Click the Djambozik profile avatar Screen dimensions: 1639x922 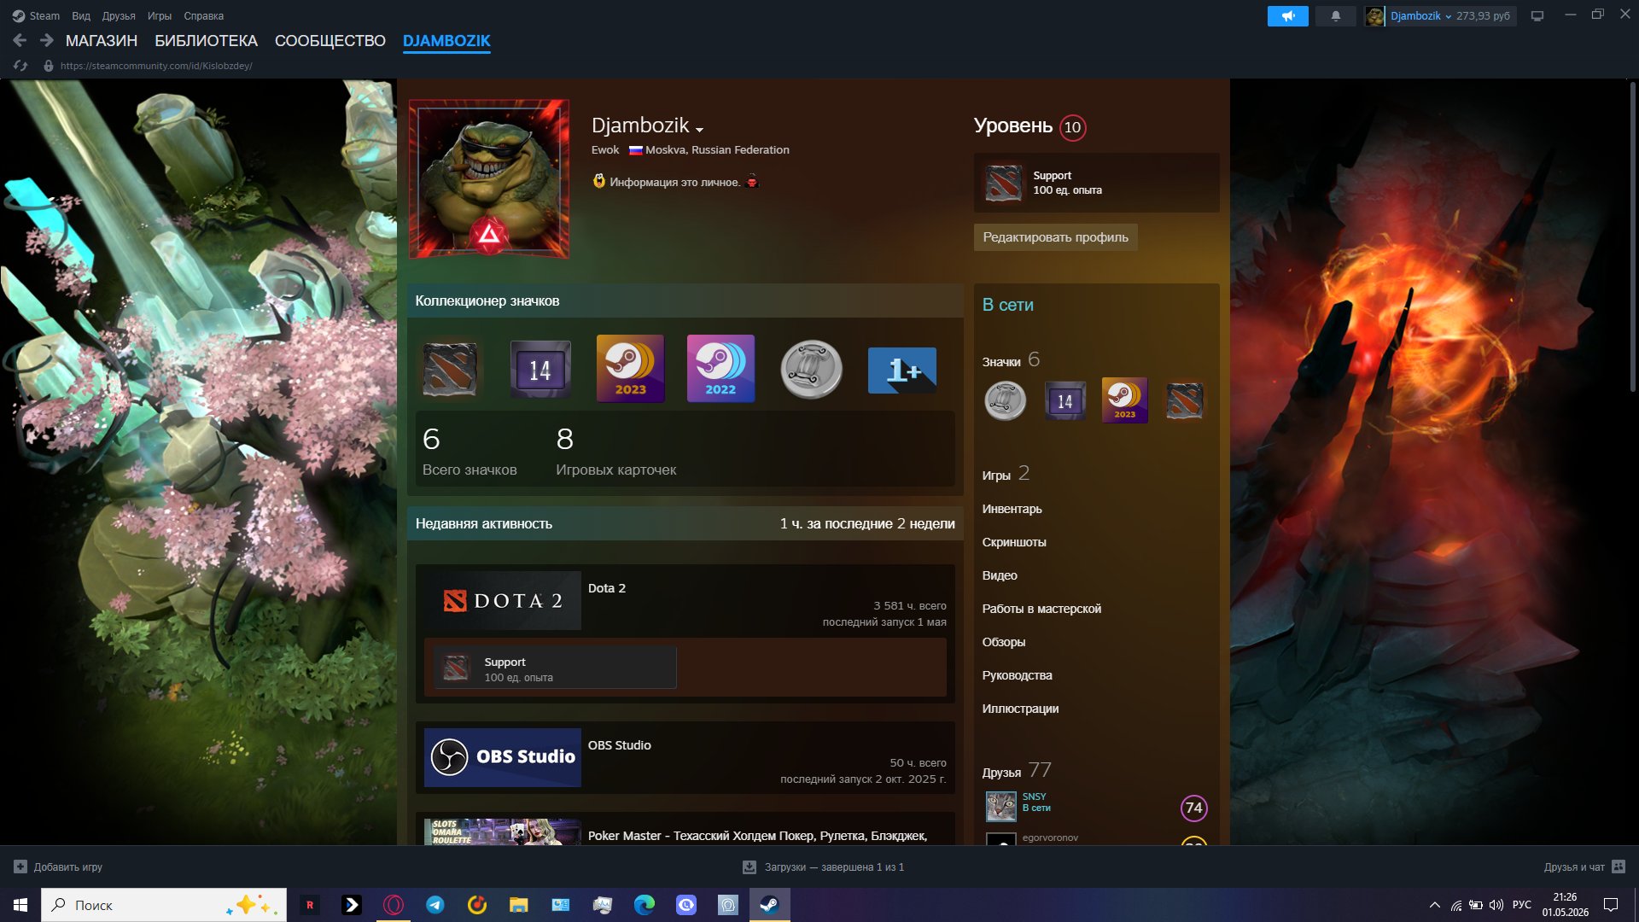pyautogui.click(x=489, y=178)
